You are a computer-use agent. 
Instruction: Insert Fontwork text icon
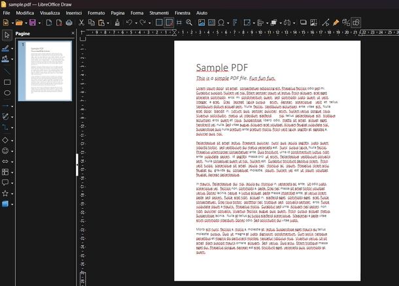235,23
